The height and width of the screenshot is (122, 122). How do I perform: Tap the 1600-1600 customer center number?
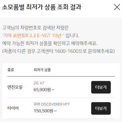coord(67,51)
